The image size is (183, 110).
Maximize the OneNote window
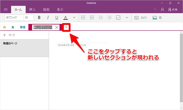pyautogui.click(x=170, y=3)
